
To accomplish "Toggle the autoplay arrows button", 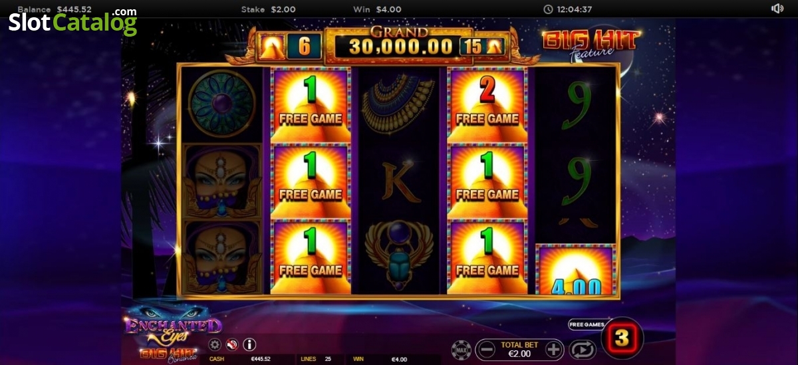I will point(583,349).
